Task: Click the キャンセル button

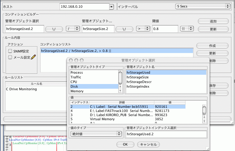Action: (x=148, y=145)
